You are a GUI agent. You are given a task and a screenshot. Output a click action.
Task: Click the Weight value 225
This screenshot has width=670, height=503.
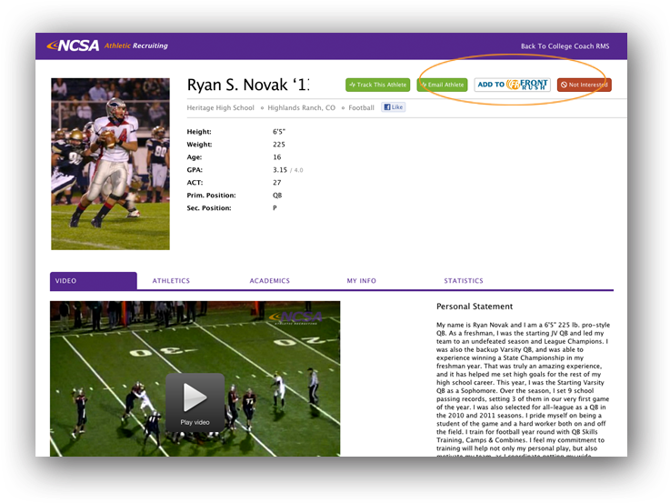coord(279,145)
